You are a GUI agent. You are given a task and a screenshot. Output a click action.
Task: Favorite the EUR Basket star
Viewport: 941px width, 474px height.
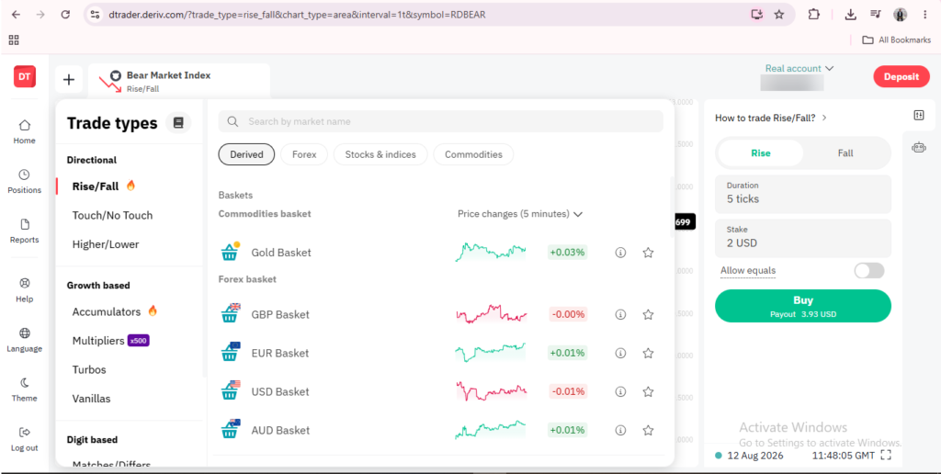(x=648, y=353)
